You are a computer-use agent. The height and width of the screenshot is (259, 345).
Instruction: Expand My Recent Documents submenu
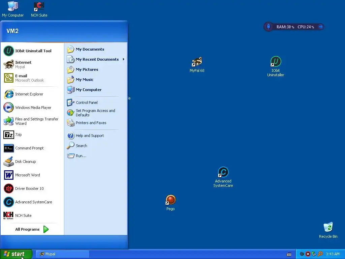pos(96,59)
